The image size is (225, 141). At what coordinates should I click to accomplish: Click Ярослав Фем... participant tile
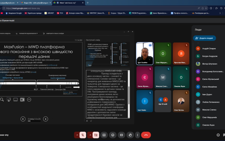pos(181,54)
